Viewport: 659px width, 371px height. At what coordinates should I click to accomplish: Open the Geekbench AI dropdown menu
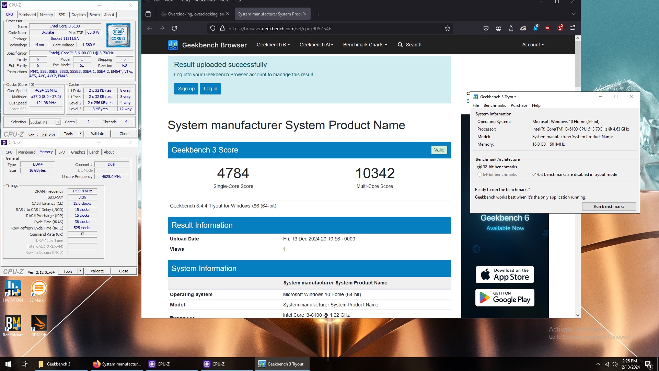coord(316,45)
